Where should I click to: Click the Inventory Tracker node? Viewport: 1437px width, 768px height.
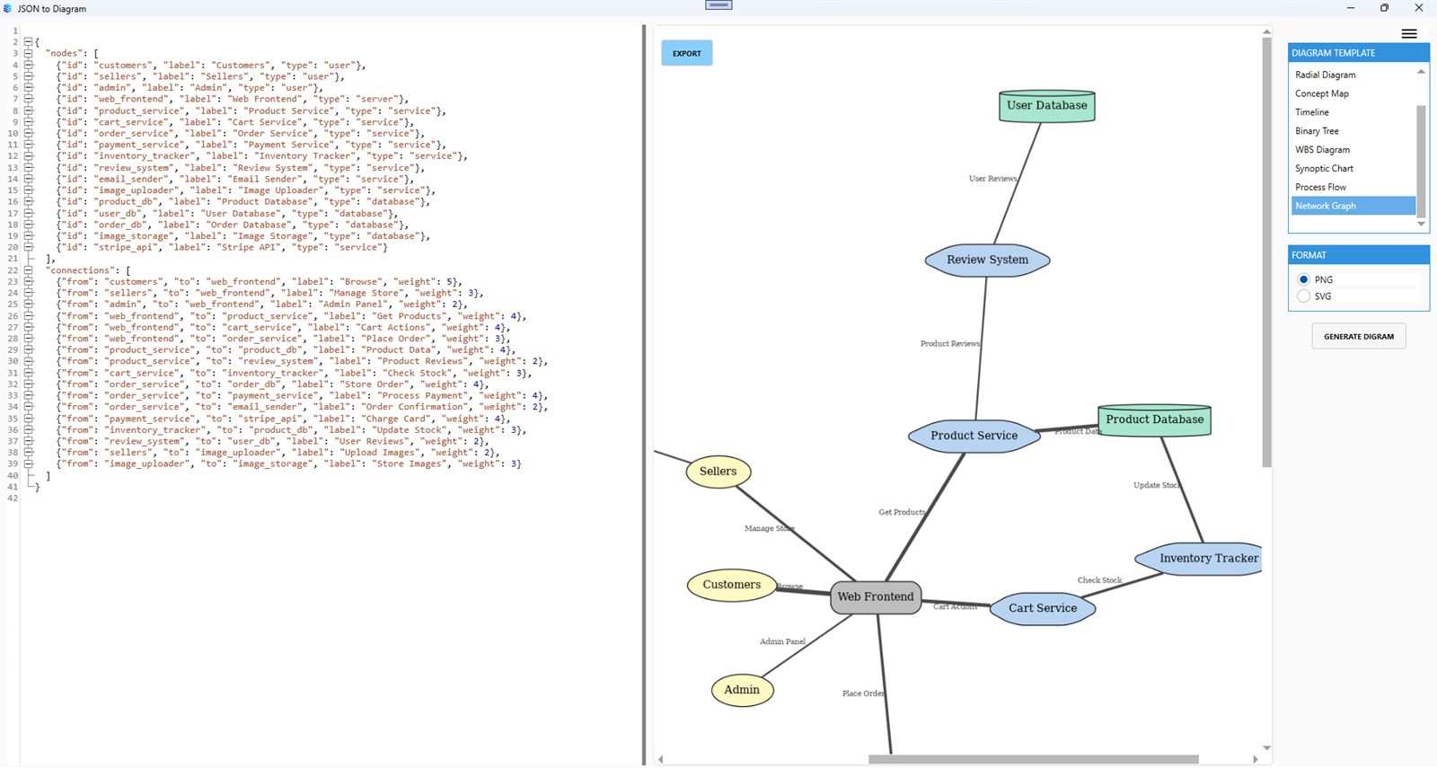(1198, 558)
